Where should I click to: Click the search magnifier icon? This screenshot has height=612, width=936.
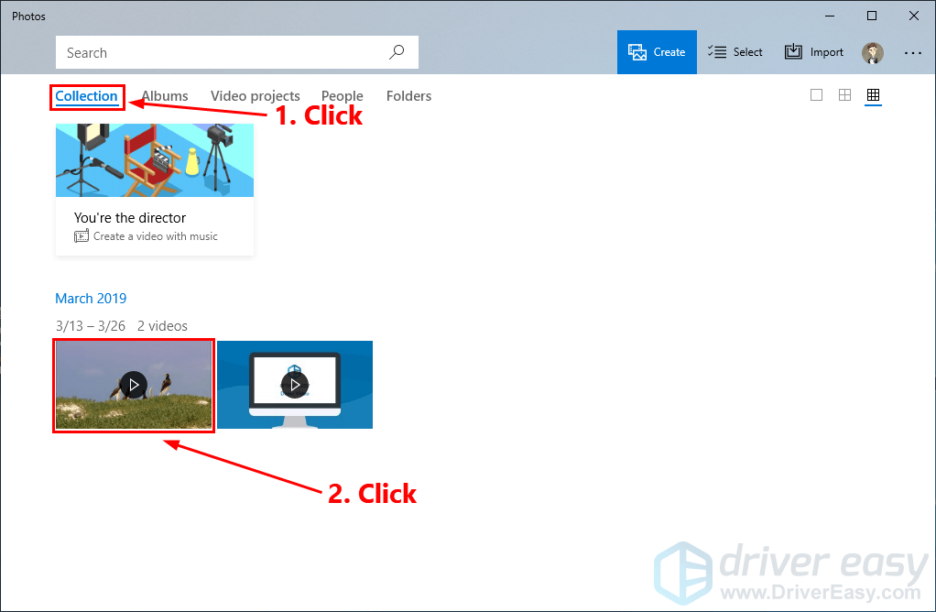click(397, 52)
